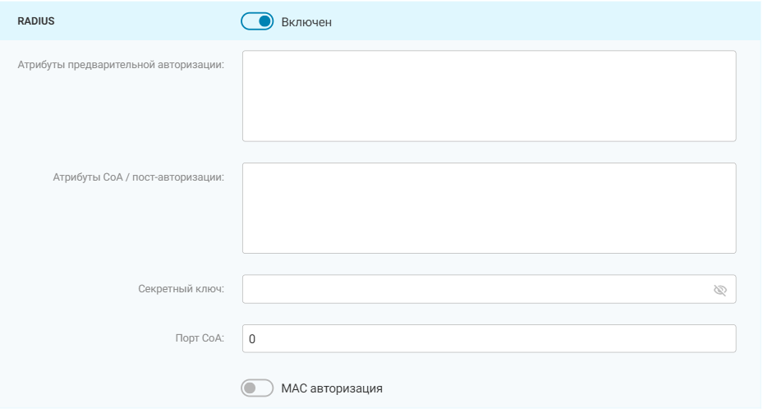Image resolution: width=768 pixels, height=413 pixels.
Task: Focus the Атрибуты CoA / пост-авторизации text area
Action: point(489,208)
